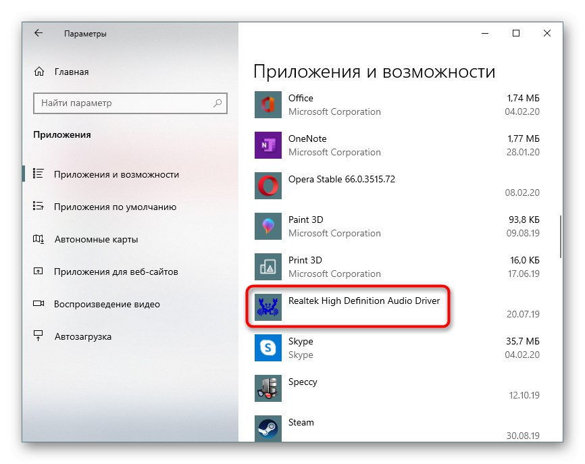585x464 pixels.
Task: Select Автозагрузка startup icon
Action: pyautogui.click(x=39, y=336)
